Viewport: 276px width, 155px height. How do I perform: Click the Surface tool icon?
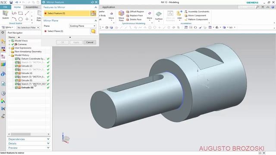coord(159,14)
